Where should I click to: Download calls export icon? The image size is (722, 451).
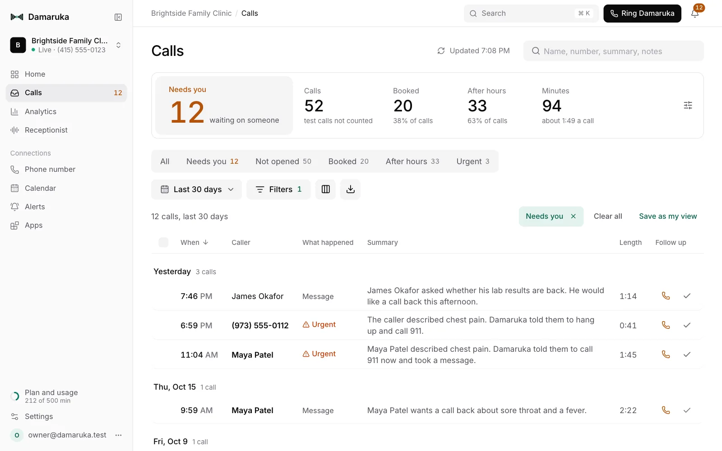coord(350,189)
